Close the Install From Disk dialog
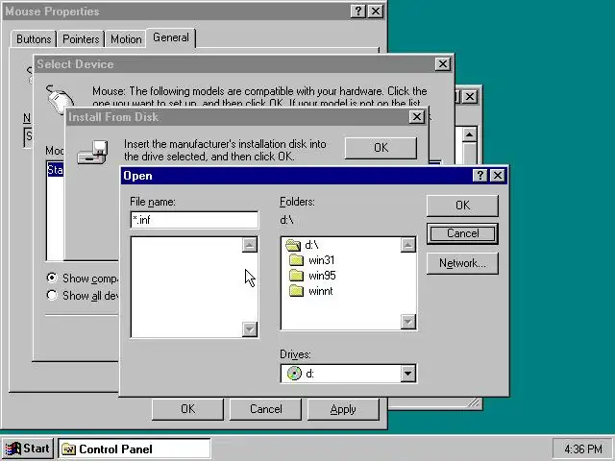This screenshot has width=615, height=461. (416, 117)
